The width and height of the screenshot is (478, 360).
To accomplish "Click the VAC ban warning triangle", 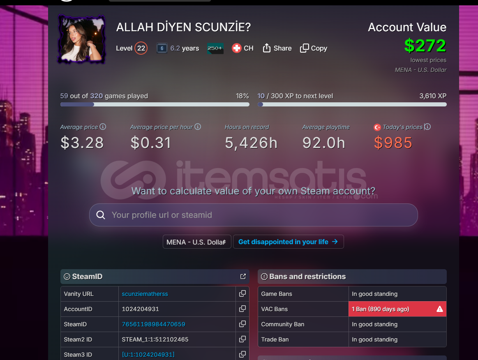I will point(440,309).
